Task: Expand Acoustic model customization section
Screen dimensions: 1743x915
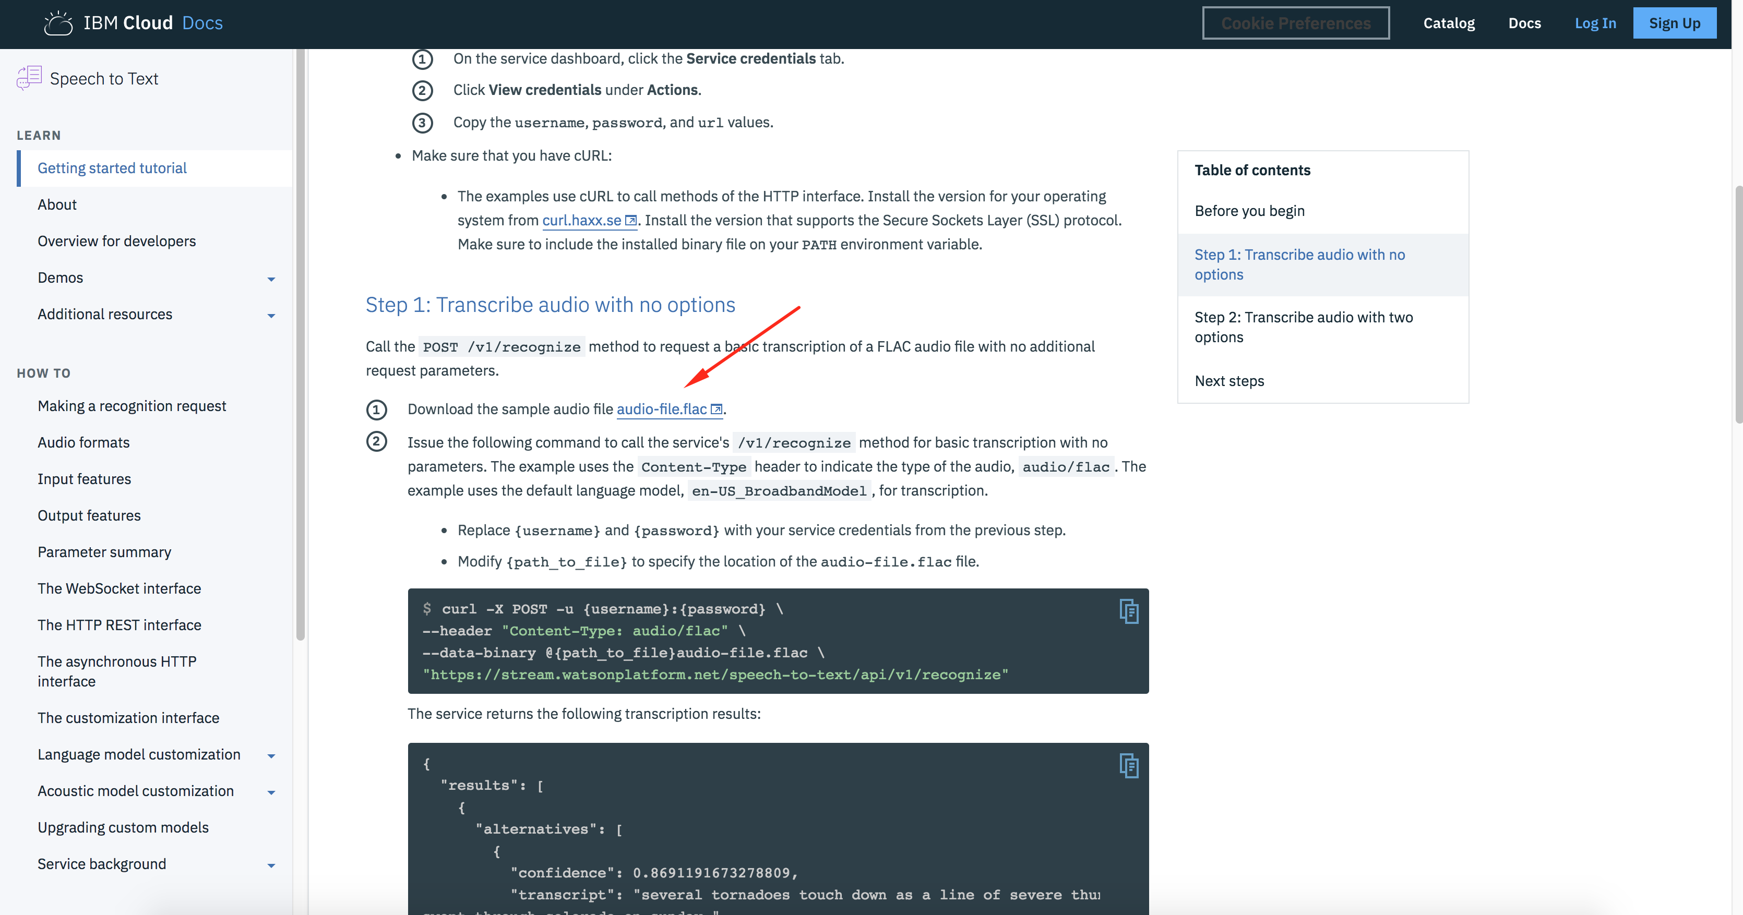Action: pos(271,792)
